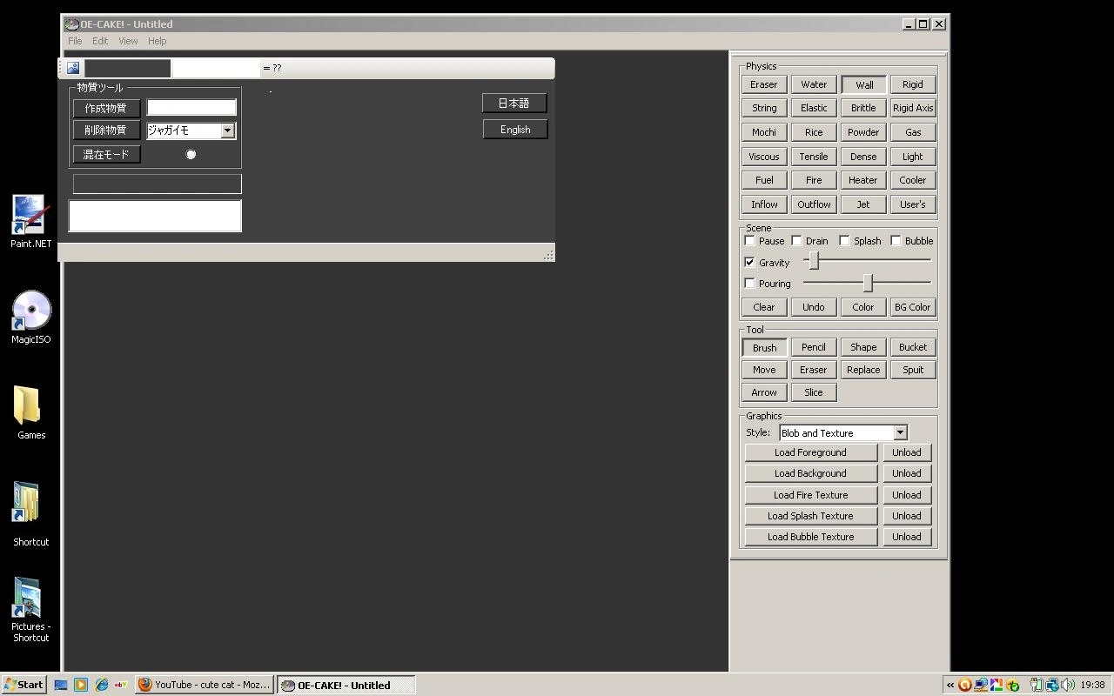Open the ジャガイモ material dropdown

pyautogui.click(x=227, y=130)
